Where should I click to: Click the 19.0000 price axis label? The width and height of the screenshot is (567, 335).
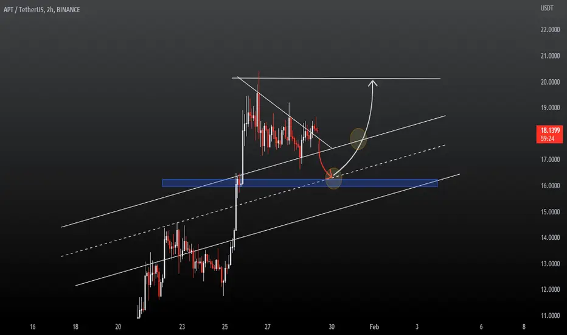(550, 108)
